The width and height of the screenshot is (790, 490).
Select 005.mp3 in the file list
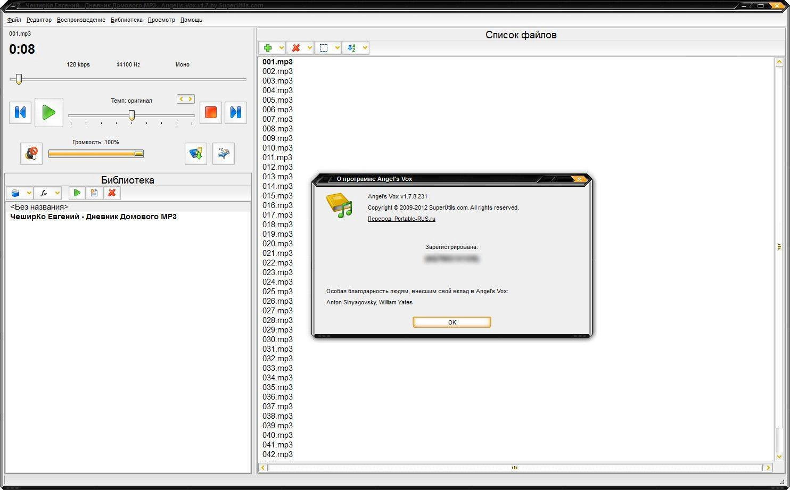[x=277, y=100]
